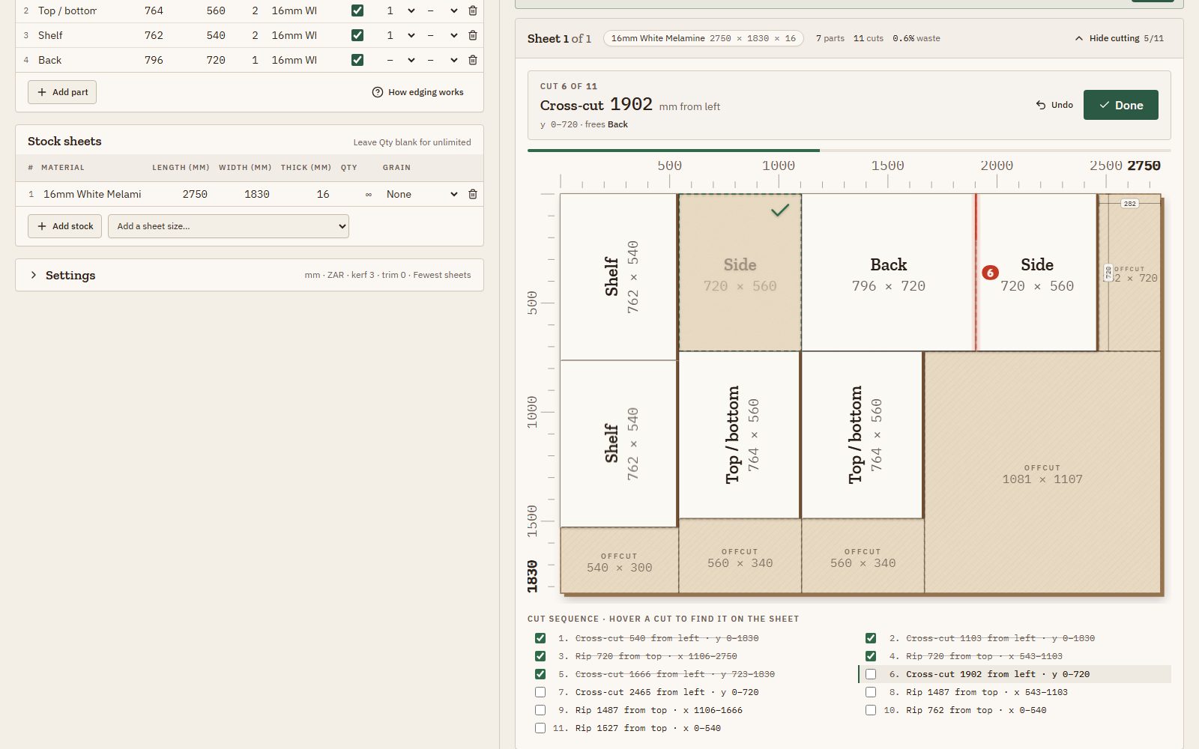The image size is (1199, 749).
Task: Select the Back 796 × 720 part on sheet
Action: coord(888,273)
